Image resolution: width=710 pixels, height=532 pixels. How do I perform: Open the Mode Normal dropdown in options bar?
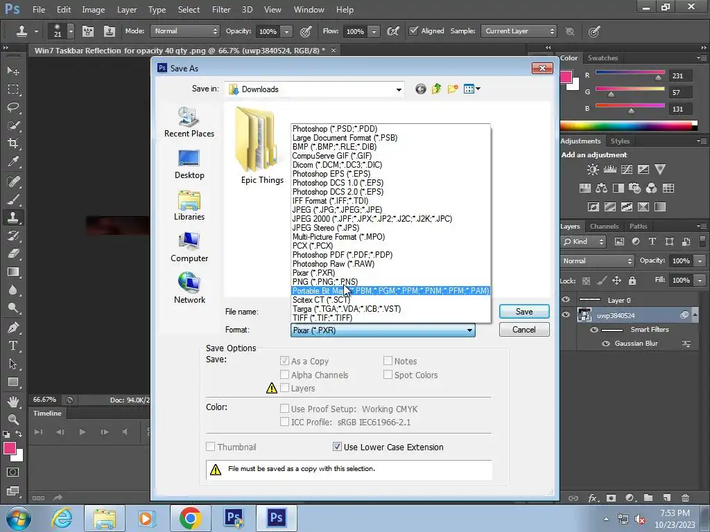tap(185, 30)
